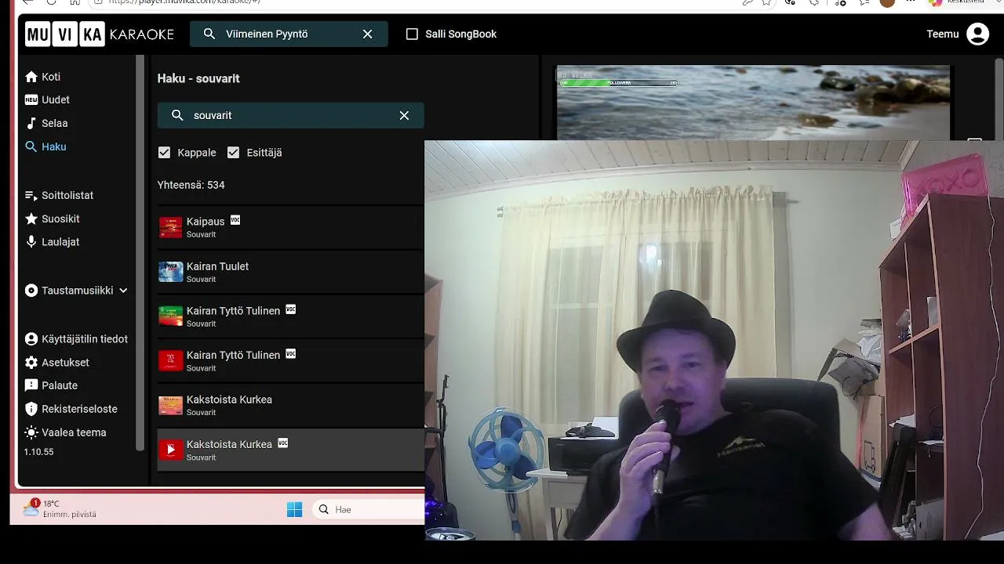Image resolution: width=1004 pixels, height=564 pixels.
Task: Open the Koti home page
Action: click(42, 77)
